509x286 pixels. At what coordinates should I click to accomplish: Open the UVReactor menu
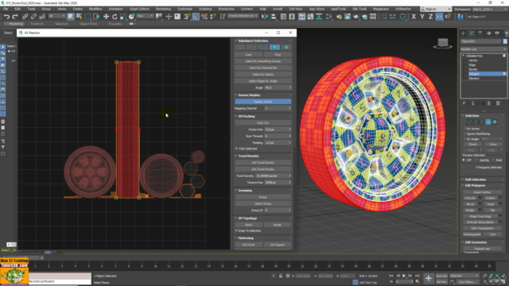(x=403, y=9)
